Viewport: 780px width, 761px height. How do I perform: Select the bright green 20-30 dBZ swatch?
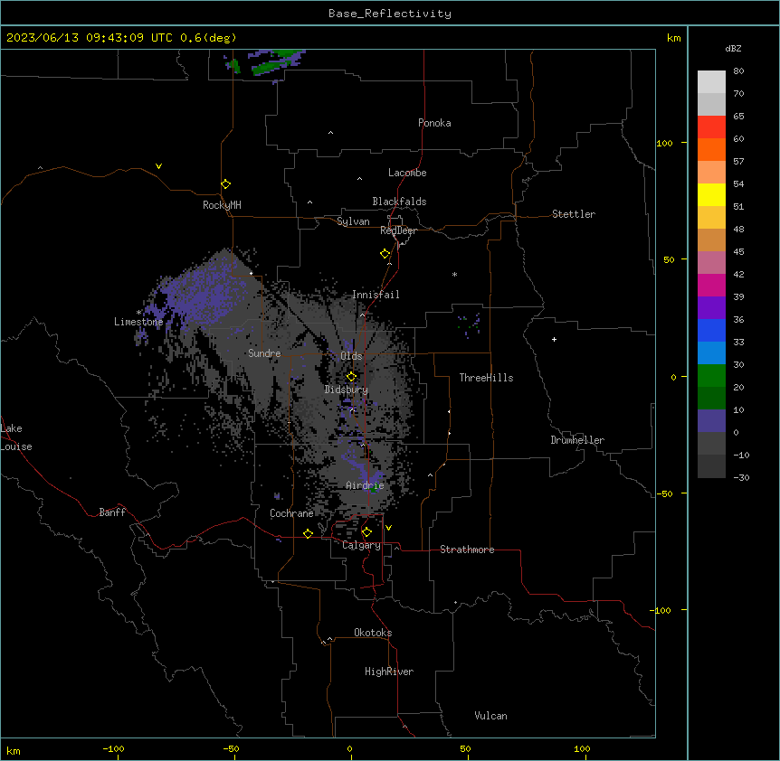click(711, 376)
